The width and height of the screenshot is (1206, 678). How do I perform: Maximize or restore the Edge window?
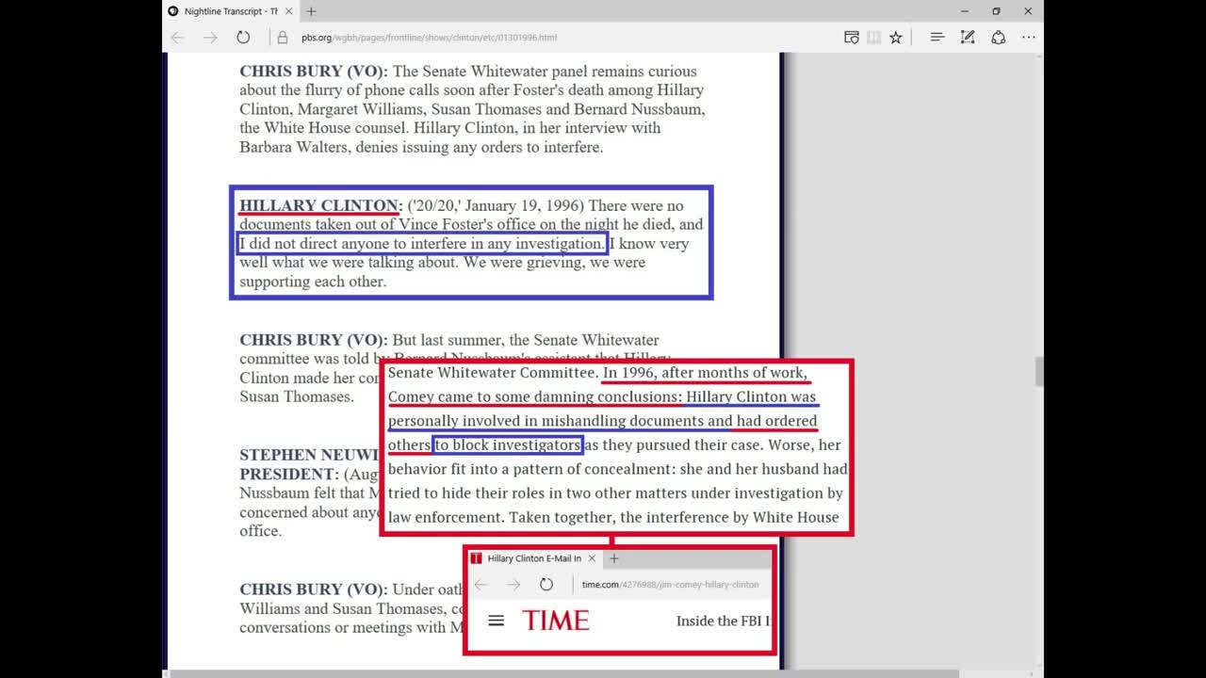coord(996,11)
